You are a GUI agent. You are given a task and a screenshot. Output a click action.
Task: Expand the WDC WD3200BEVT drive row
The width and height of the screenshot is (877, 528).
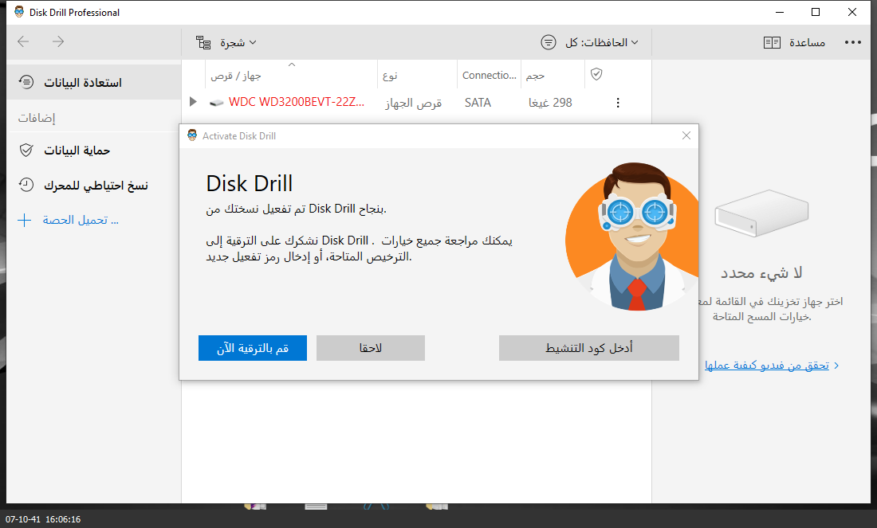point(193,102)
